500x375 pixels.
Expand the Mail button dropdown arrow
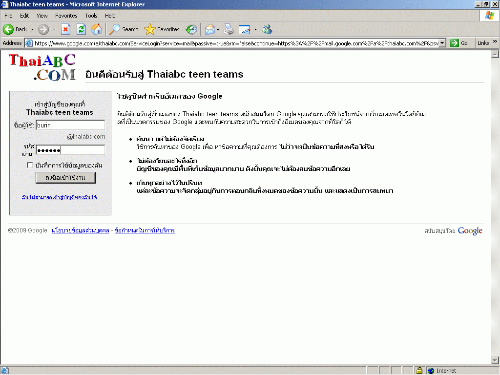click(218, 29)
